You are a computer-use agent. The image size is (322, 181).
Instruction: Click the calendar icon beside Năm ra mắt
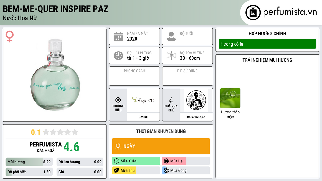119,36
